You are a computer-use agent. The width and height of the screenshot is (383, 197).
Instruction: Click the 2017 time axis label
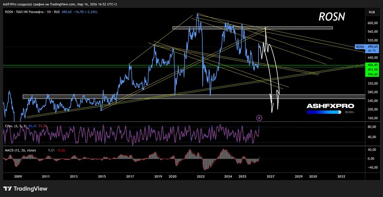tap(130, 176)
